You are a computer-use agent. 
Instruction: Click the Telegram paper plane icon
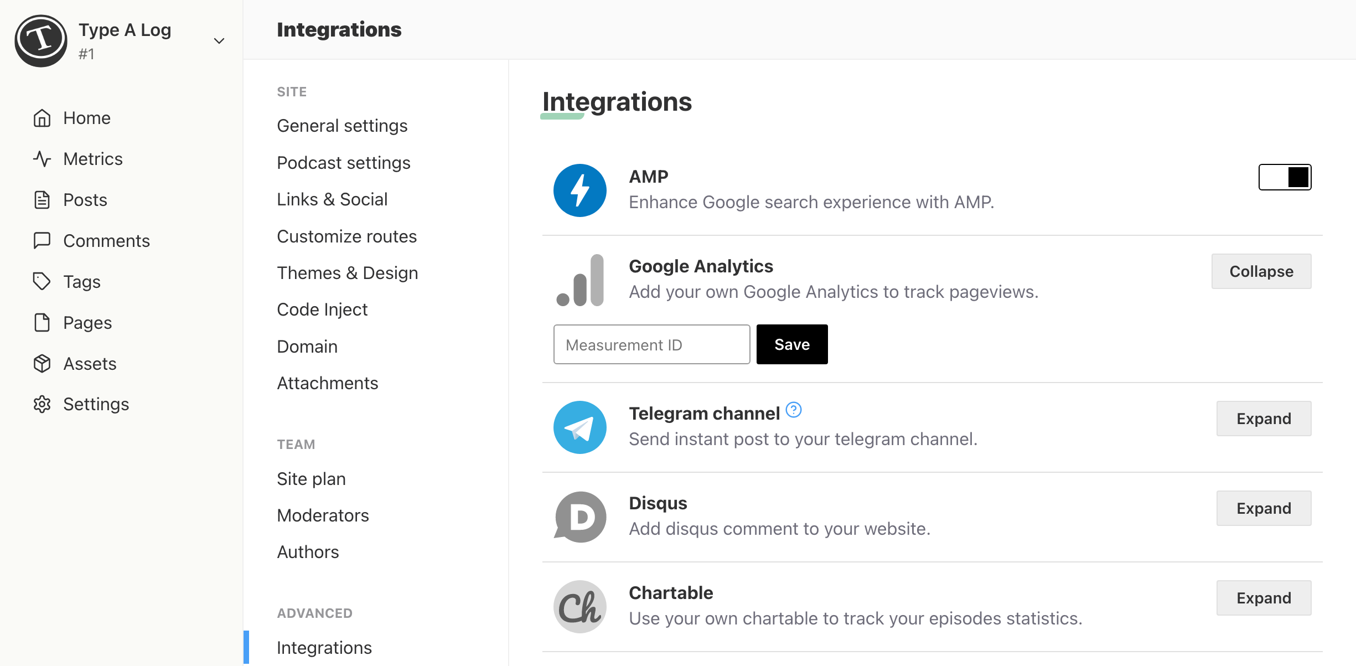point(580,427)
